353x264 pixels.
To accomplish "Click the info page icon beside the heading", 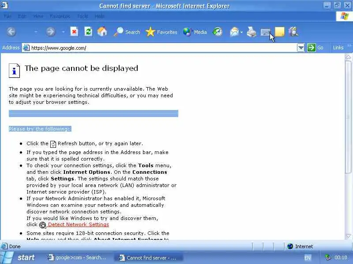I will (x=14, y=70).
